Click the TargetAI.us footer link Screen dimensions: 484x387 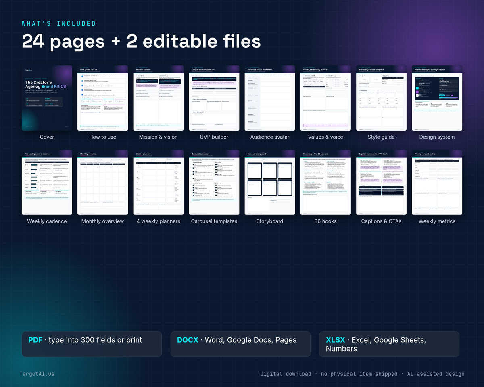click(x=37, y=374)
